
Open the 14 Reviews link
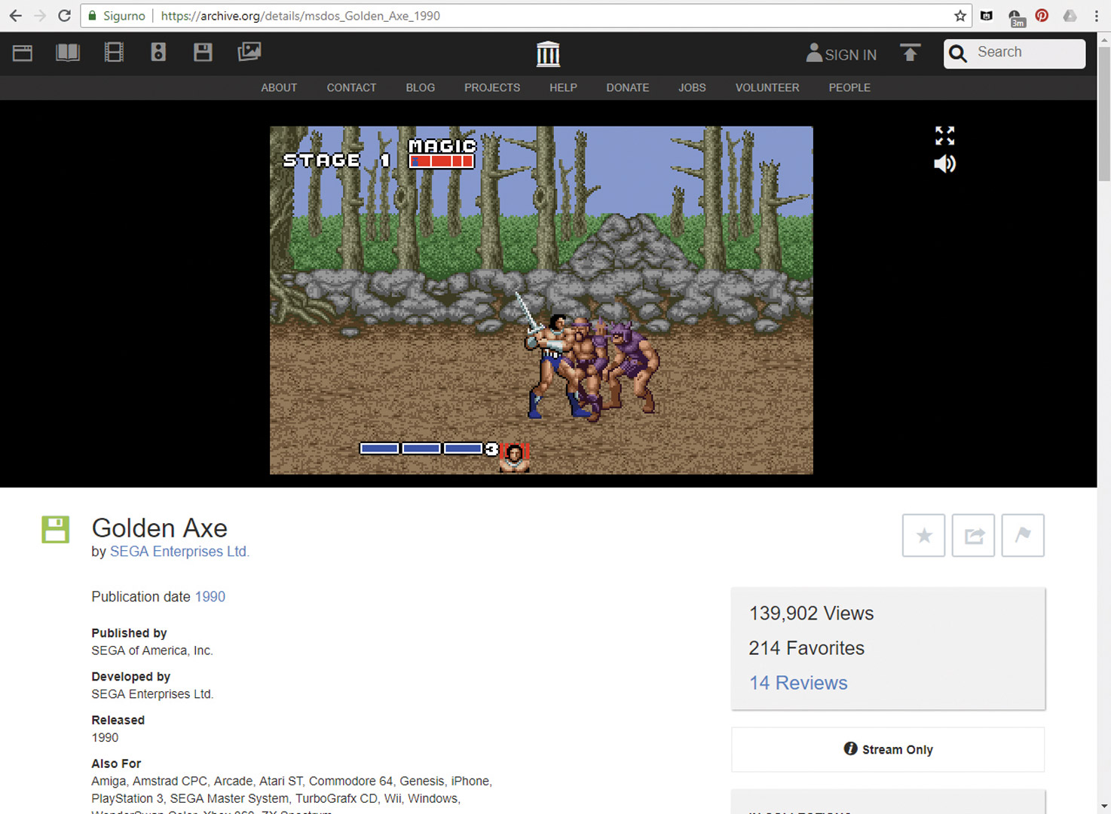(x=798, y=683)
